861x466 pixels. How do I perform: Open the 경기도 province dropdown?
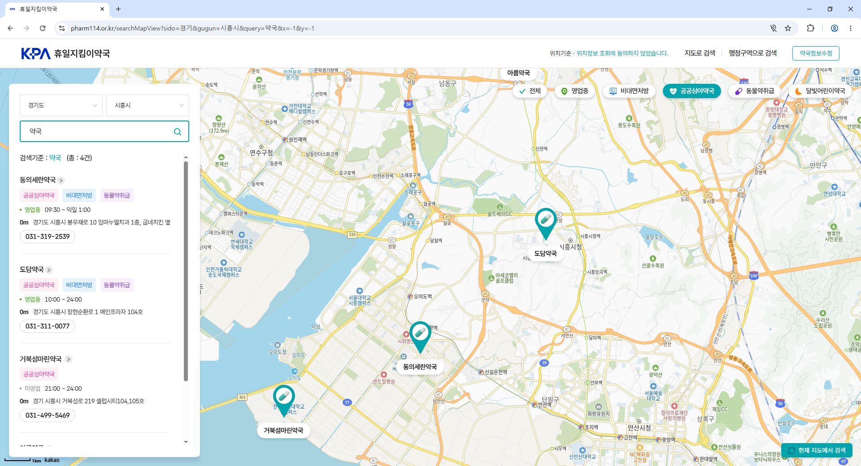click(61, 105)
